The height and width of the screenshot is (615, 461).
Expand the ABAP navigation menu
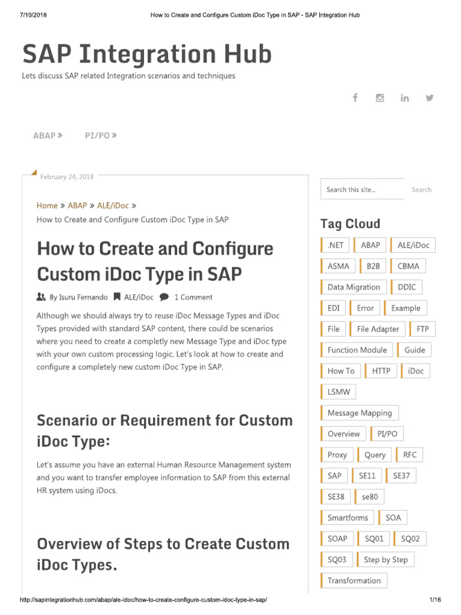click(x=47, y=135)
